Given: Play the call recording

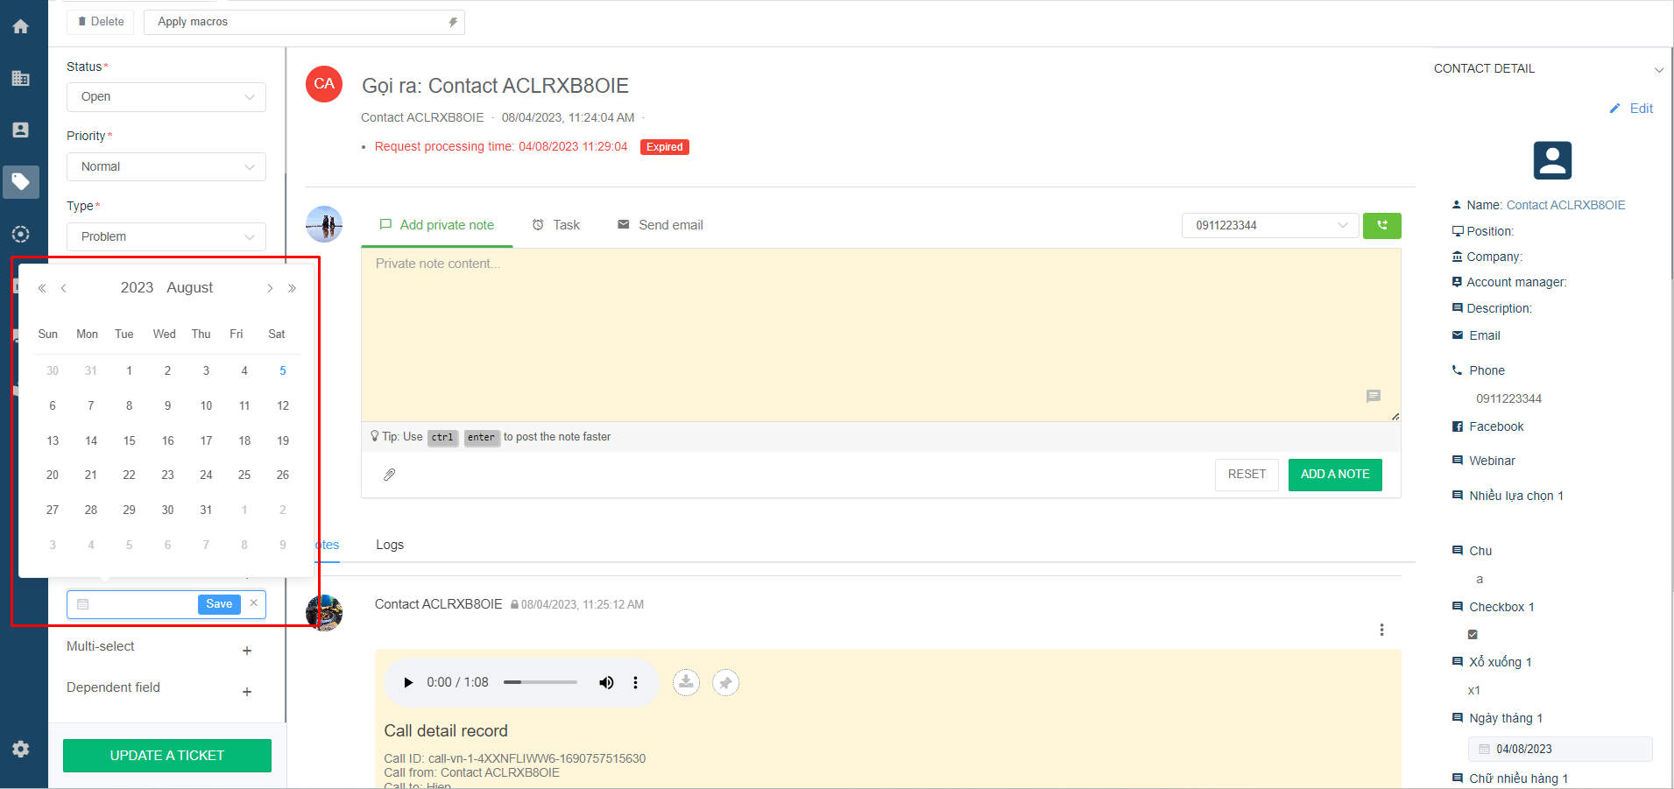Looking at the screenshot, I should pos(408,683).
